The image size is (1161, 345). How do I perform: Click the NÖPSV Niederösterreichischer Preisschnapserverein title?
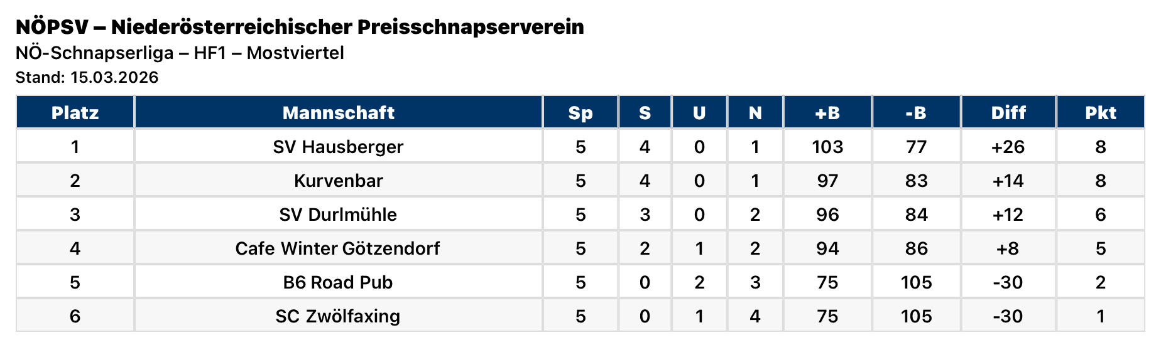tap(300, 27)
